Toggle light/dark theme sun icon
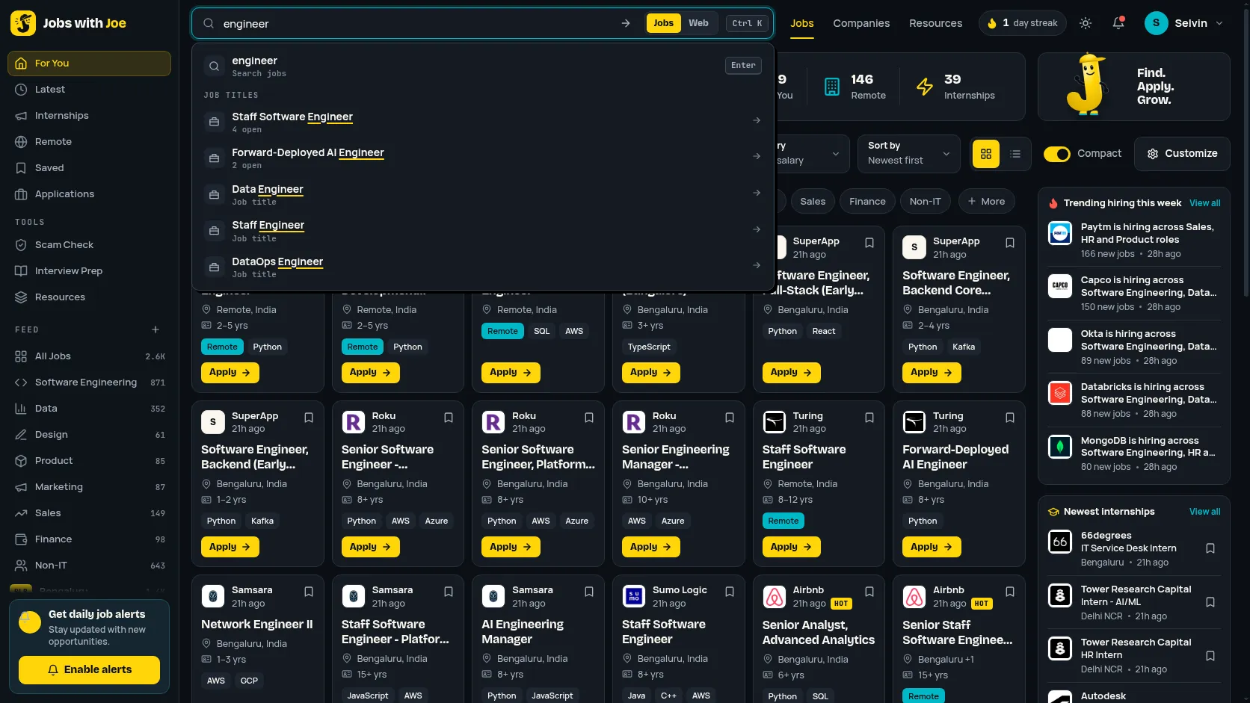 [1086, 23]
